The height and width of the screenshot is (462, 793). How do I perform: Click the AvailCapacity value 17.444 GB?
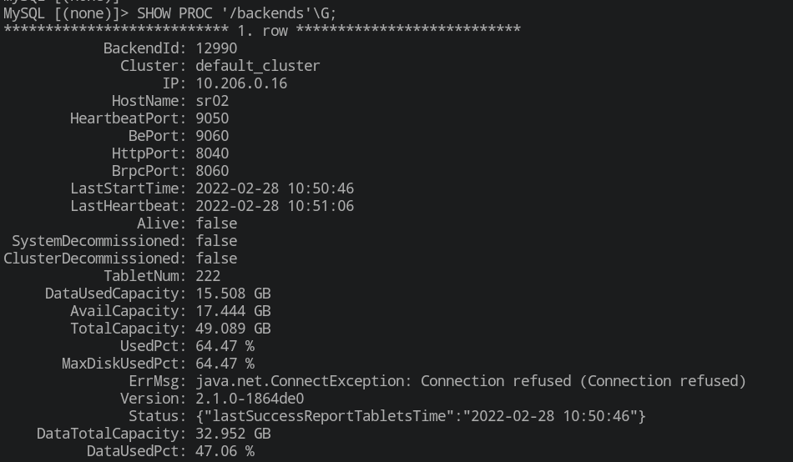click(233, 311)
